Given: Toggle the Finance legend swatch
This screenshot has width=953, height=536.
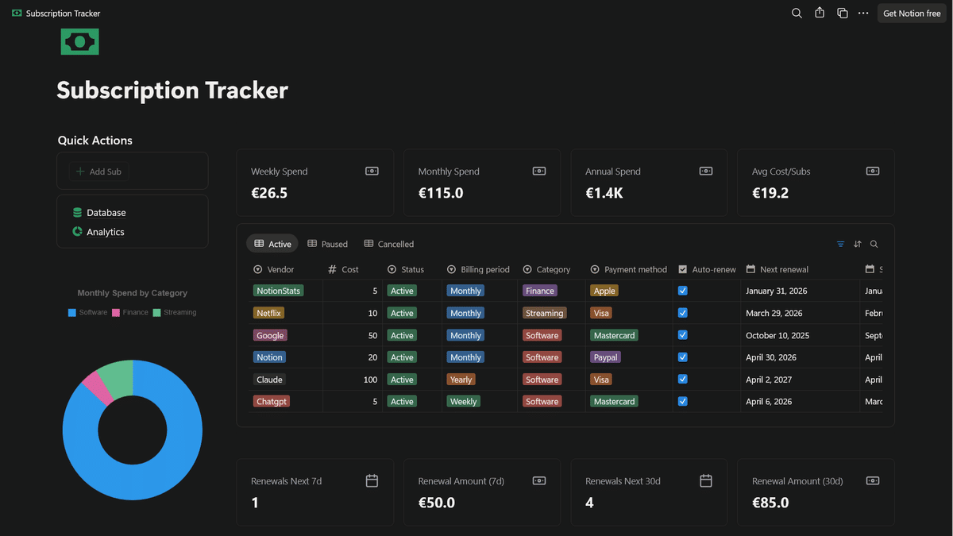Looking at the screenshot, I should pyautogui.click(x=116, y=312).
